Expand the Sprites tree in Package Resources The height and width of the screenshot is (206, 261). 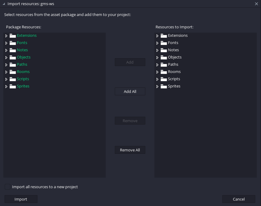6,86
